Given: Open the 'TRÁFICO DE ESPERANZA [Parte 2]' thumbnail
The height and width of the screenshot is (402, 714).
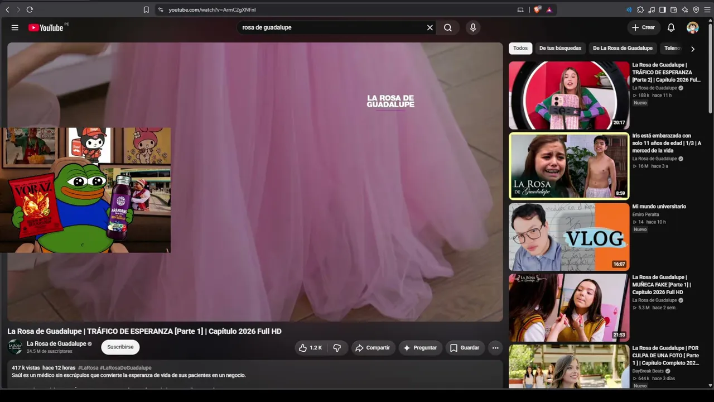Looking at the screenshot, I should coord(569,95).
